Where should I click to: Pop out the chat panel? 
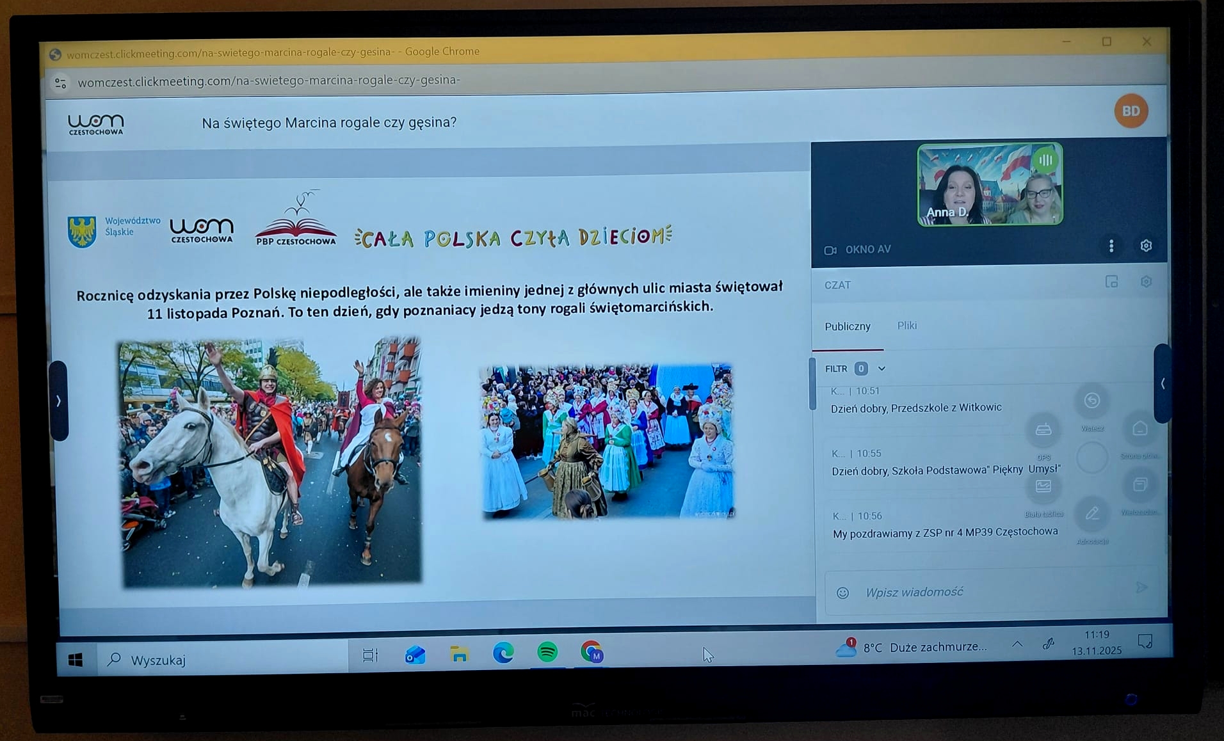click(1111, 282)
